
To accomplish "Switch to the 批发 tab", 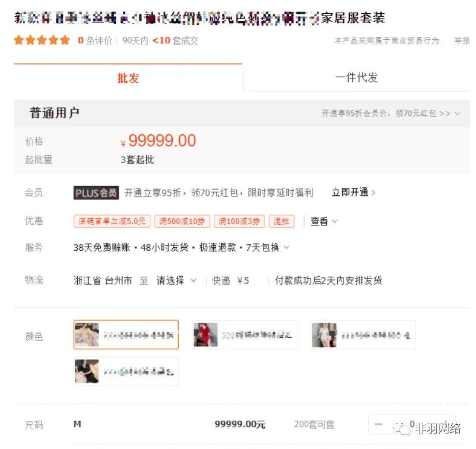I will tap(128, 78).
